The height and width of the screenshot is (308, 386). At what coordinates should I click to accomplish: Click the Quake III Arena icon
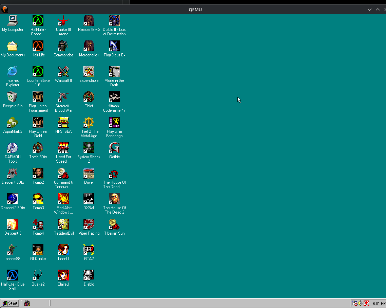pyautogui.click(x=63, y=20)
